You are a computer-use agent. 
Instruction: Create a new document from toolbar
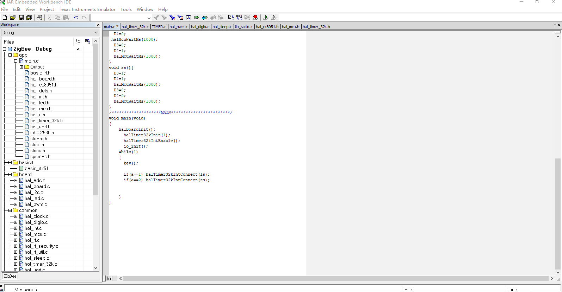(5, 18)
